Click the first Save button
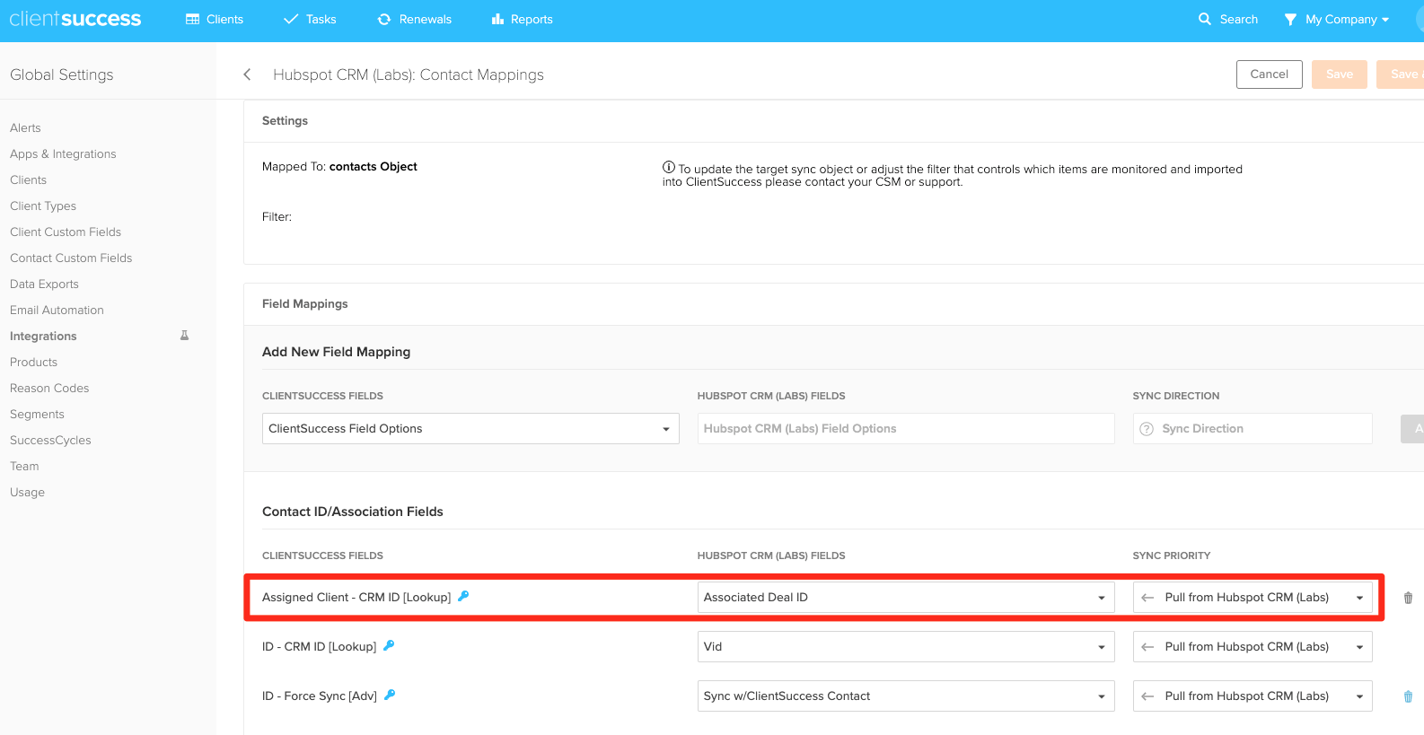 [1340, 74]
